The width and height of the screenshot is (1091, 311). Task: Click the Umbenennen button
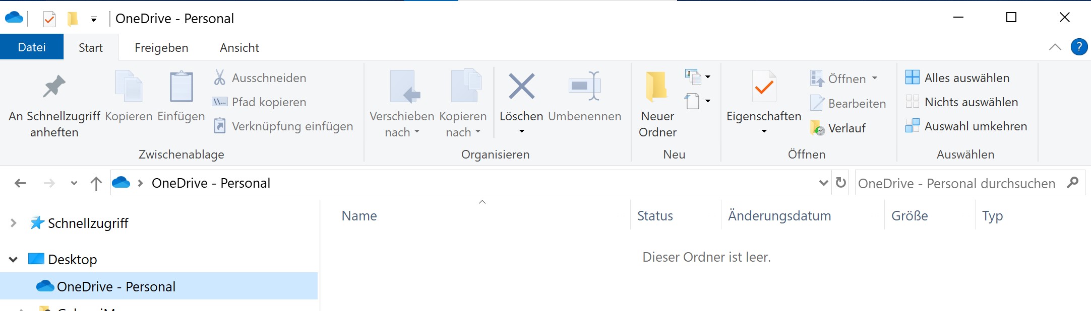585,97
